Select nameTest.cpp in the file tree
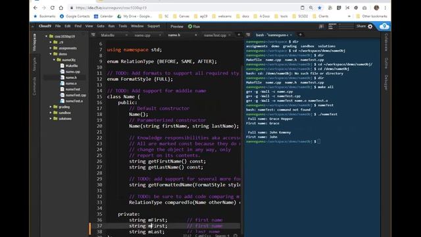421x237 pixels. coord(76,95)
